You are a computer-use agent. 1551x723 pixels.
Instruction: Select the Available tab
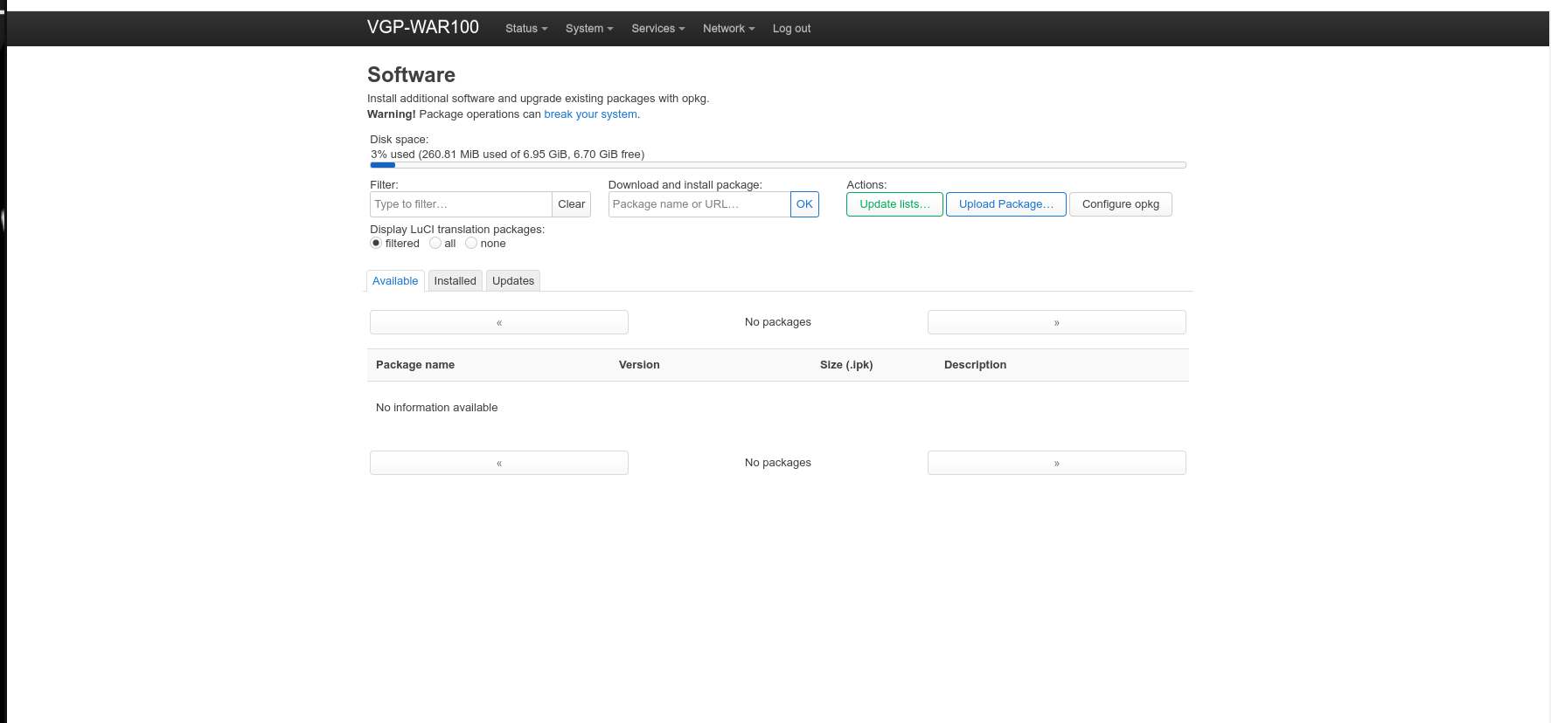395,281
